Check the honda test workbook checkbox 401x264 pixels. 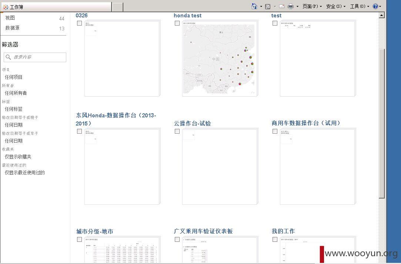click(177, 23)
